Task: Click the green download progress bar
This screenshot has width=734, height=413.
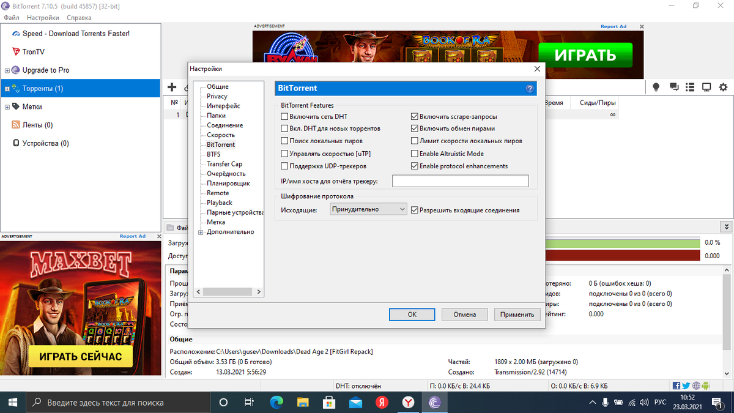Action: [623, 243]
